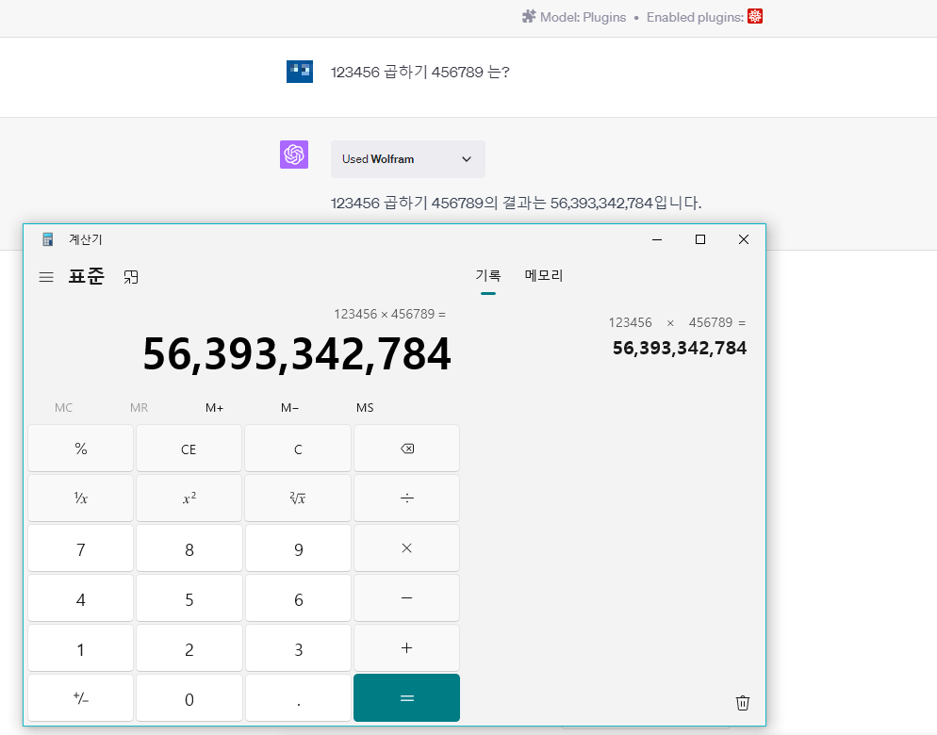
Task: Click the Enabled plugins label
Action: coord(695,17)
